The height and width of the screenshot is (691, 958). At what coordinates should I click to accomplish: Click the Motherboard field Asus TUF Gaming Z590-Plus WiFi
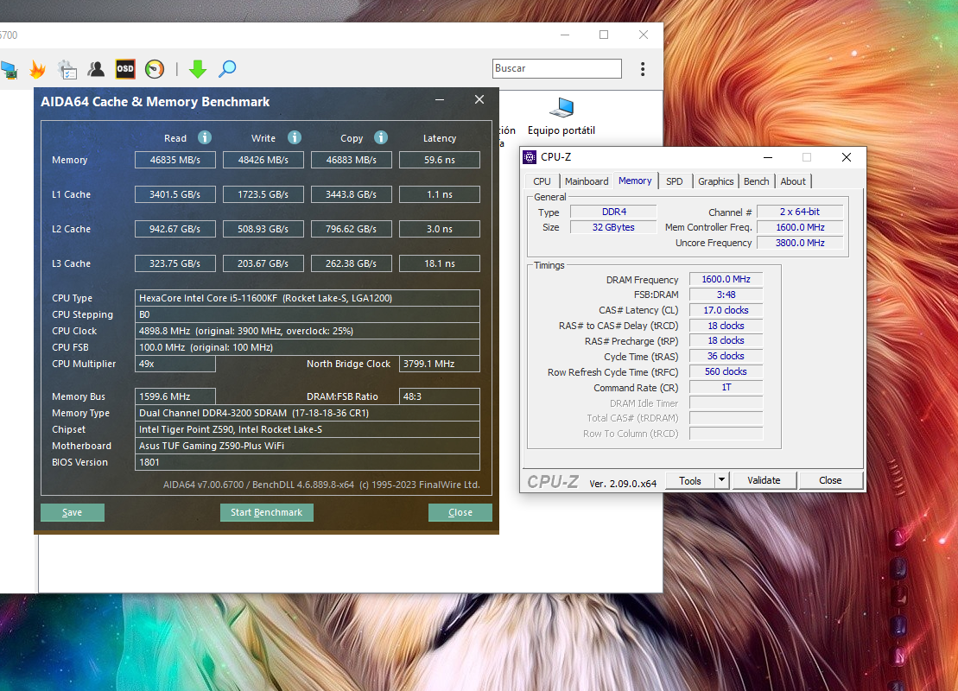tap(308, 446)
